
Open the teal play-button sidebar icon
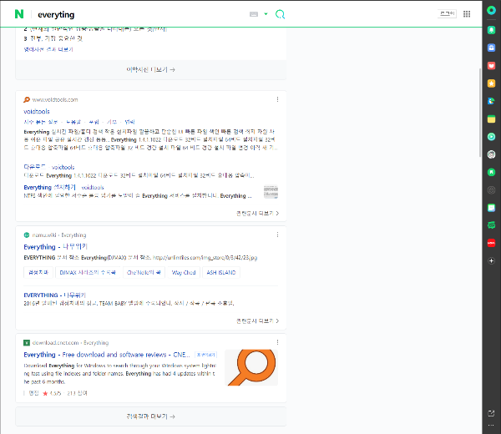point(492,137)
